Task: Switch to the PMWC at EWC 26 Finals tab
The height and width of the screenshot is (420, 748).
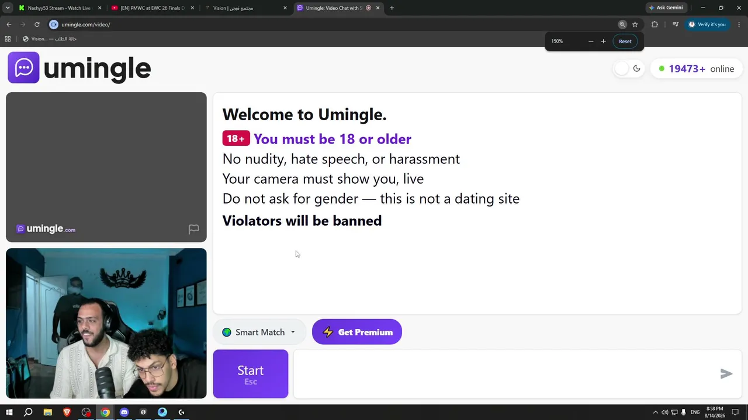Action: tap(151, 8)
